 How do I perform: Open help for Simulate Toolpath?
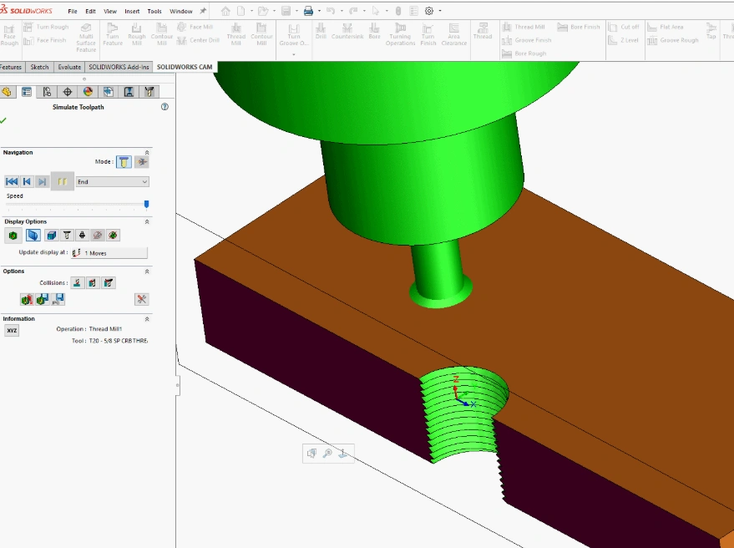(165, 107)
